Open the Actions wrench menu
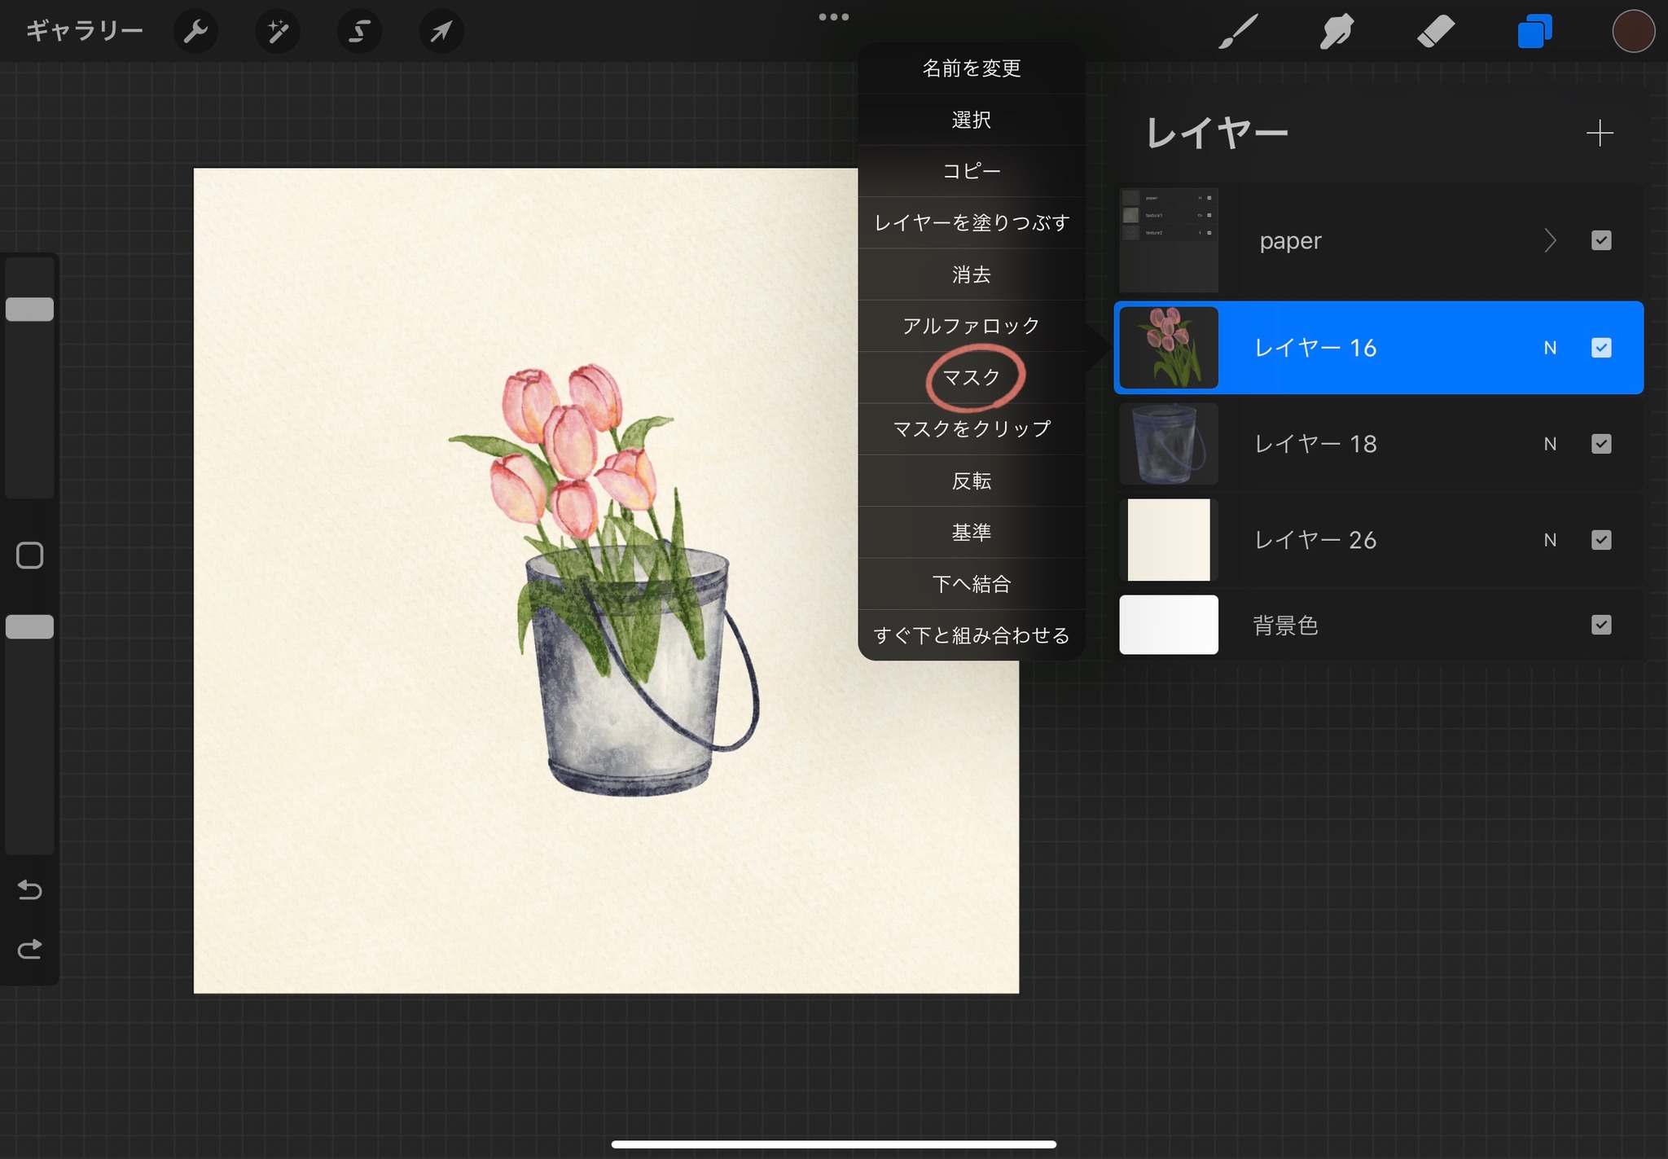1668x1159 pixels. tap(195, 31)
